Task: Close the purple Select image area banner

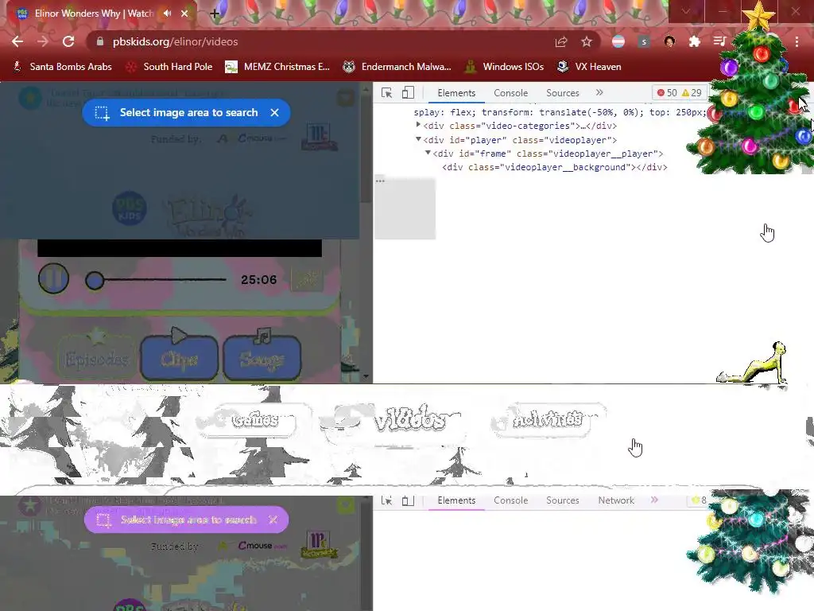Action: (273, 520)
